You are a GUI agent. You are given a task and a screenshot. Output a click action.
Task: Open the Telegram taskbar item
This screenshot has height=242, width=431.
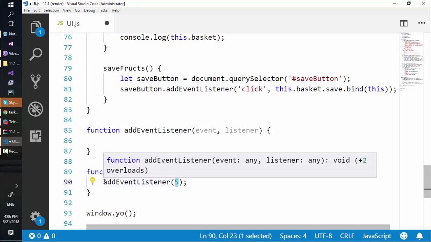click(x=11, y=122)
